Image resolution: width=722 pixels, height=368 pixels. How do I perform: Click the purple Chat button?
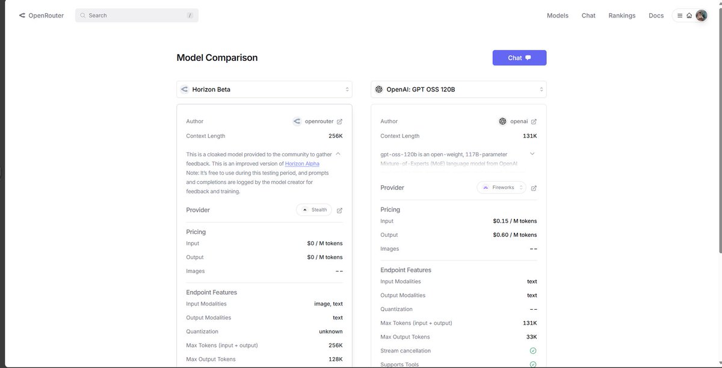pos(519,58)
